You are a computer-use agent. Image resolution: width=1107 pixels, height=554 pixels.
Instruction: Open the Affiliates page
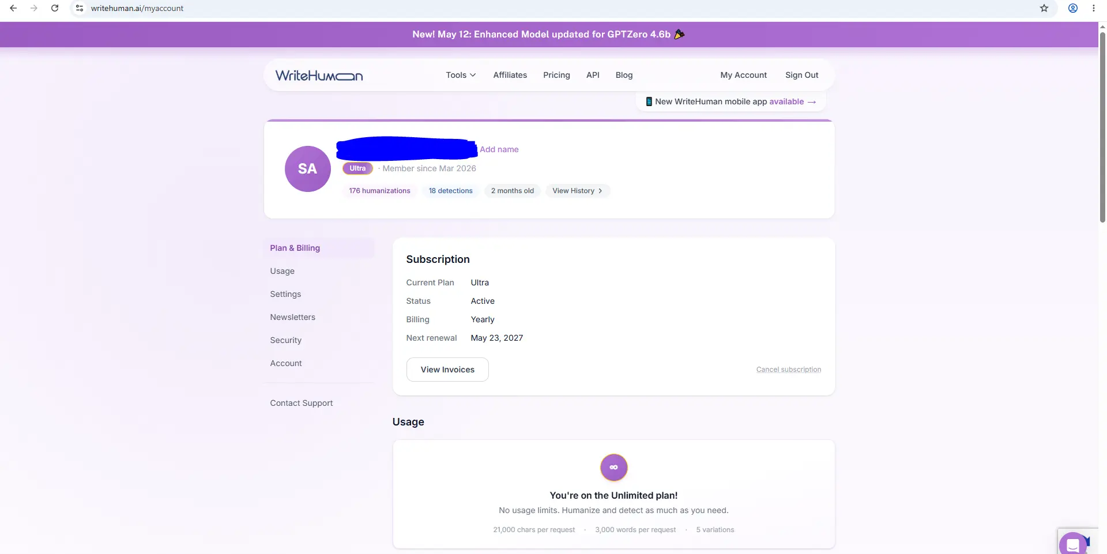[x=510, y=75]
